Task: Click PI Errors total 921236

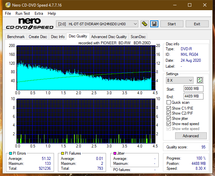Action: click(x=45, y=168)
